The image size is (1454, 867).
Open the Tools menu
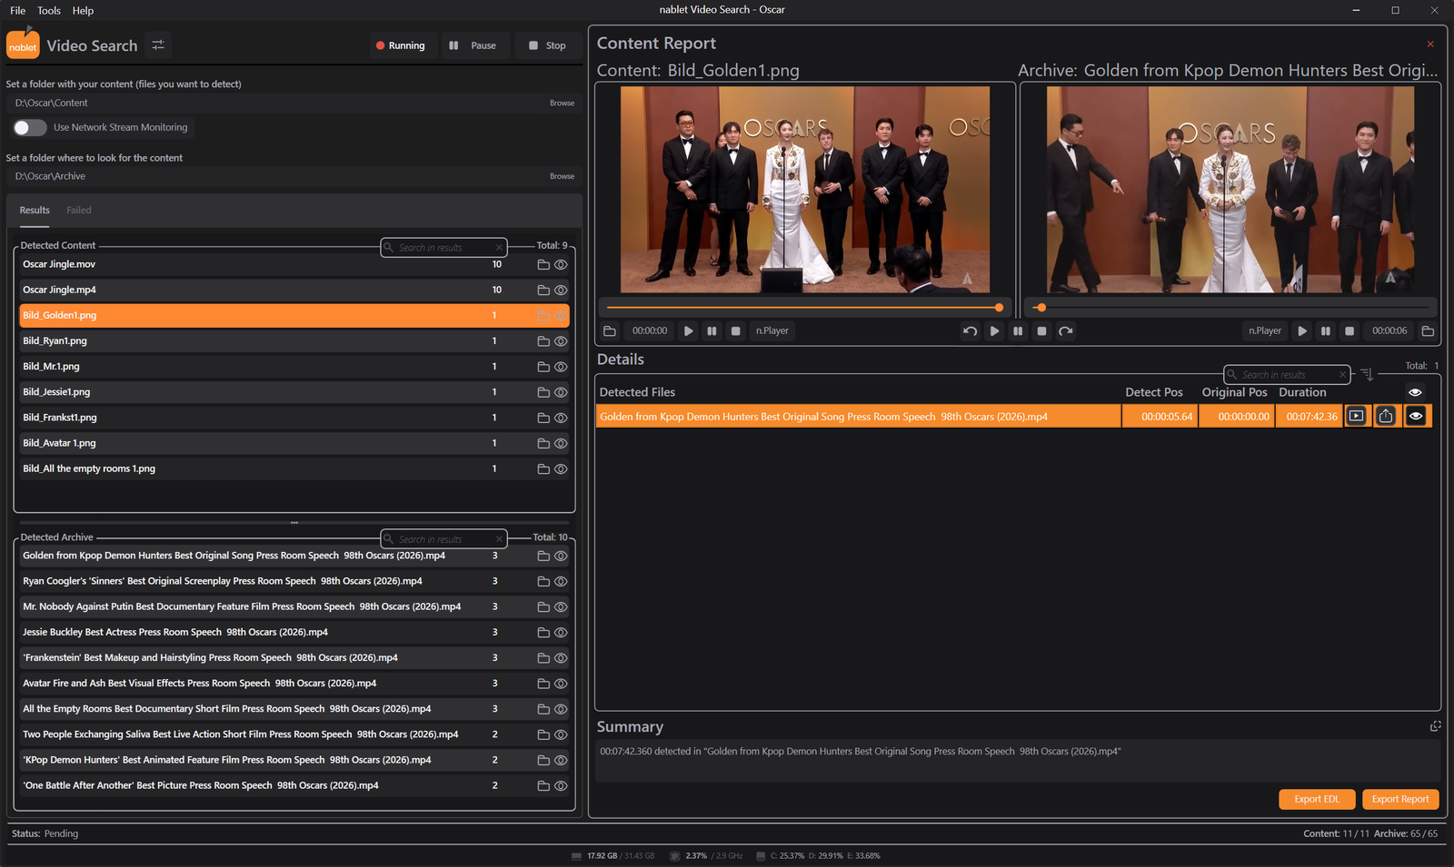tap(49, 11)
